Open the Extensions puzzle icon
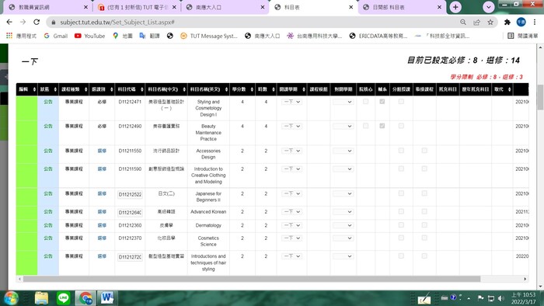 (x=507, y=23)
